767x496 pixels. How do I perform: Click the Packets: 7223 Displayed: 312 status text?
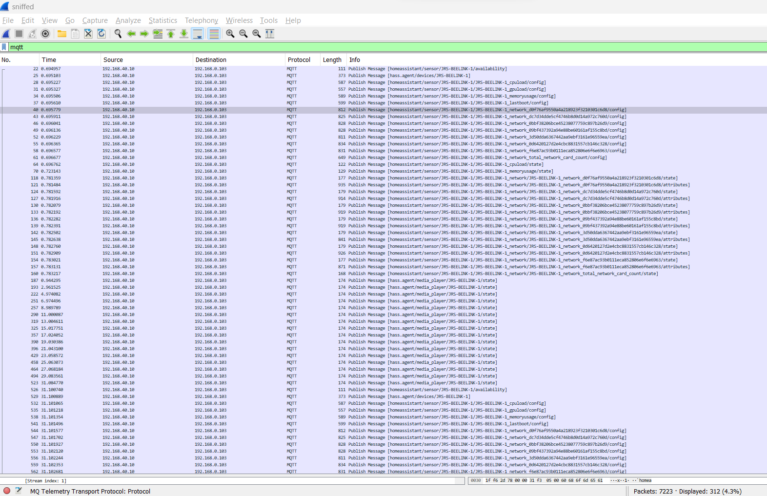[687, 491]
